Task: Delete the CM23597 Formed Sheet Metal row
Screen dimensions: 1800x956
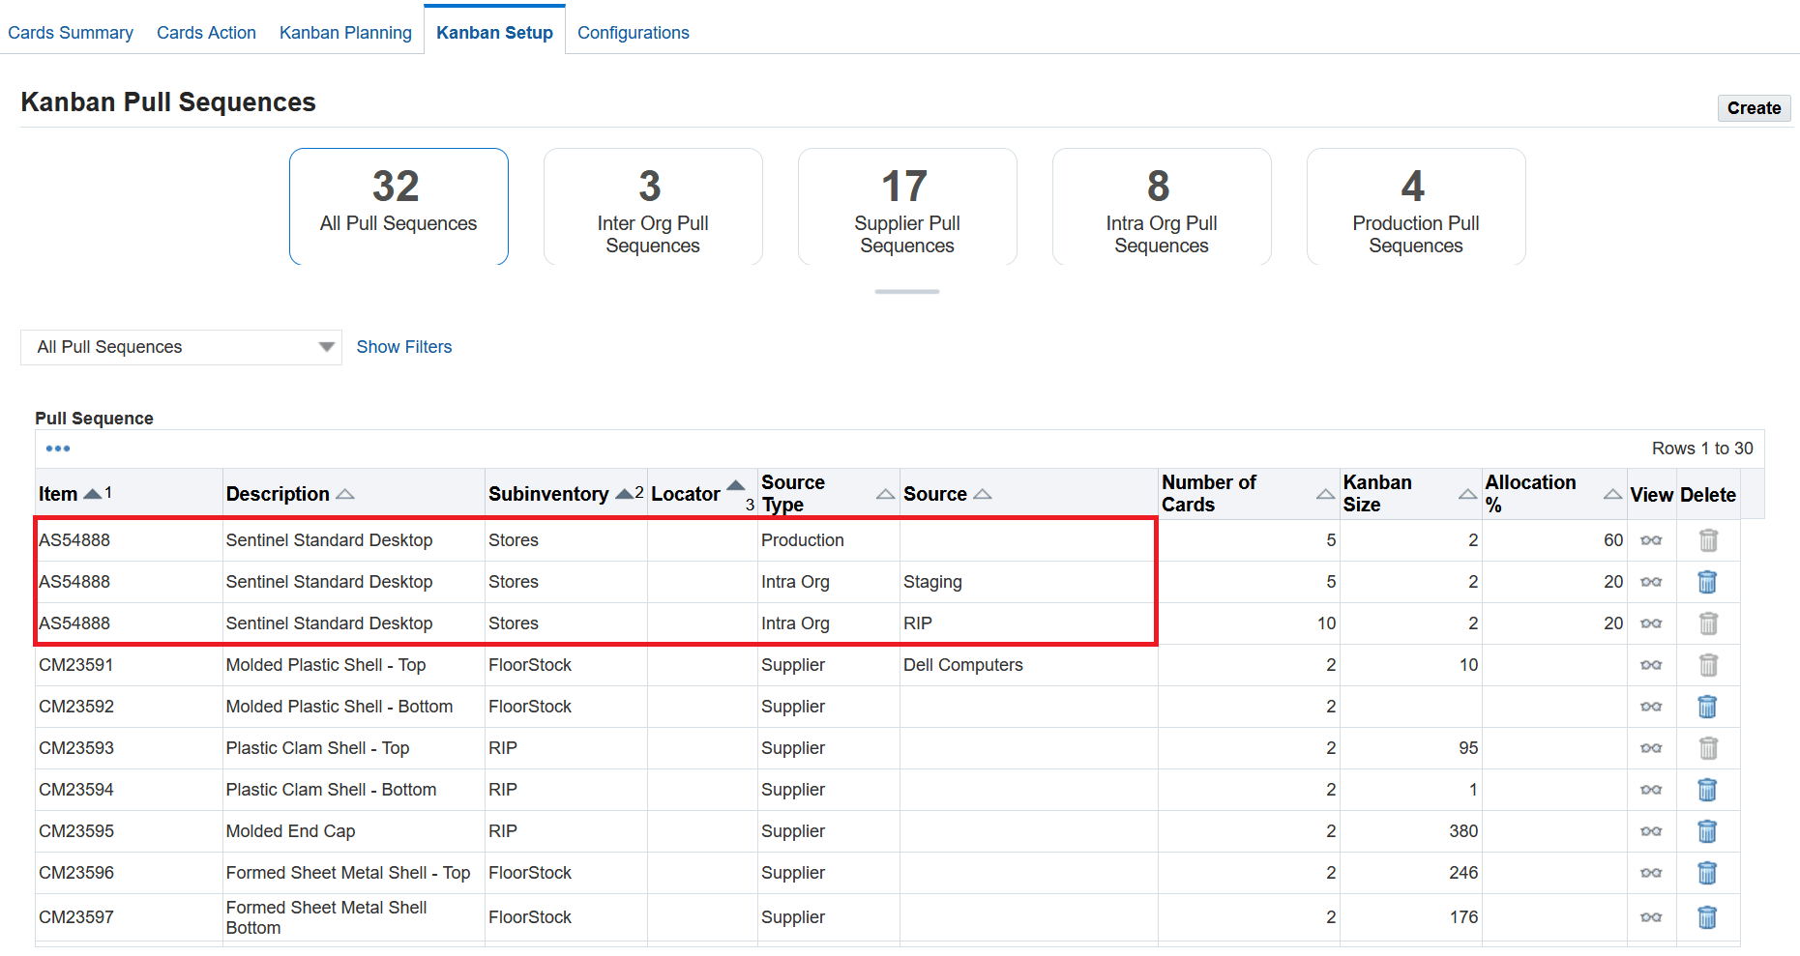Action: pyautogui.click(x=1707, y=917)
